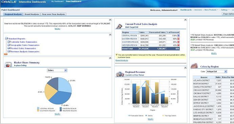The width and height of the screenshot is (234, 124).
Task: Collapse the Current Period Sales Analysis section
Action: pos(185,20)
